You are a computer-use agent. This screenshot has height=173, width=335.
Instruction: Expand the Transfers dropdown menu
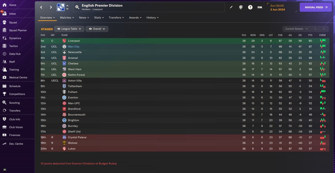[116, 18]
